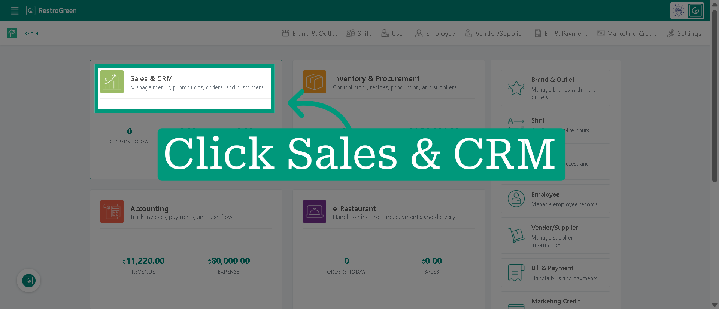This screenshot has width=719, height=309.
Task: Click the RestroGreen logo icon
Action: pos(31,10)
